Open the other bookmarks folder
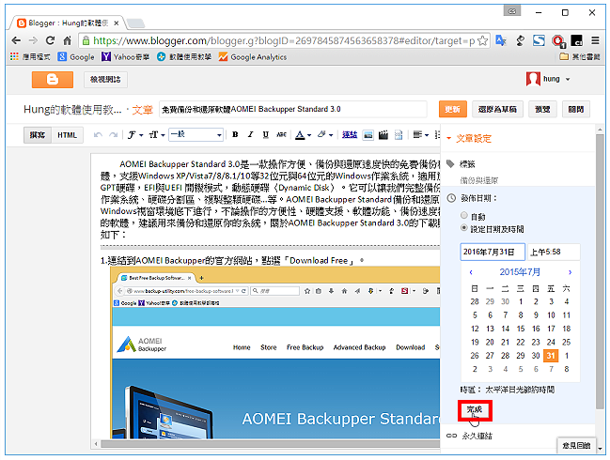Screen dimensions: 610x460 (x=580, y=56)
